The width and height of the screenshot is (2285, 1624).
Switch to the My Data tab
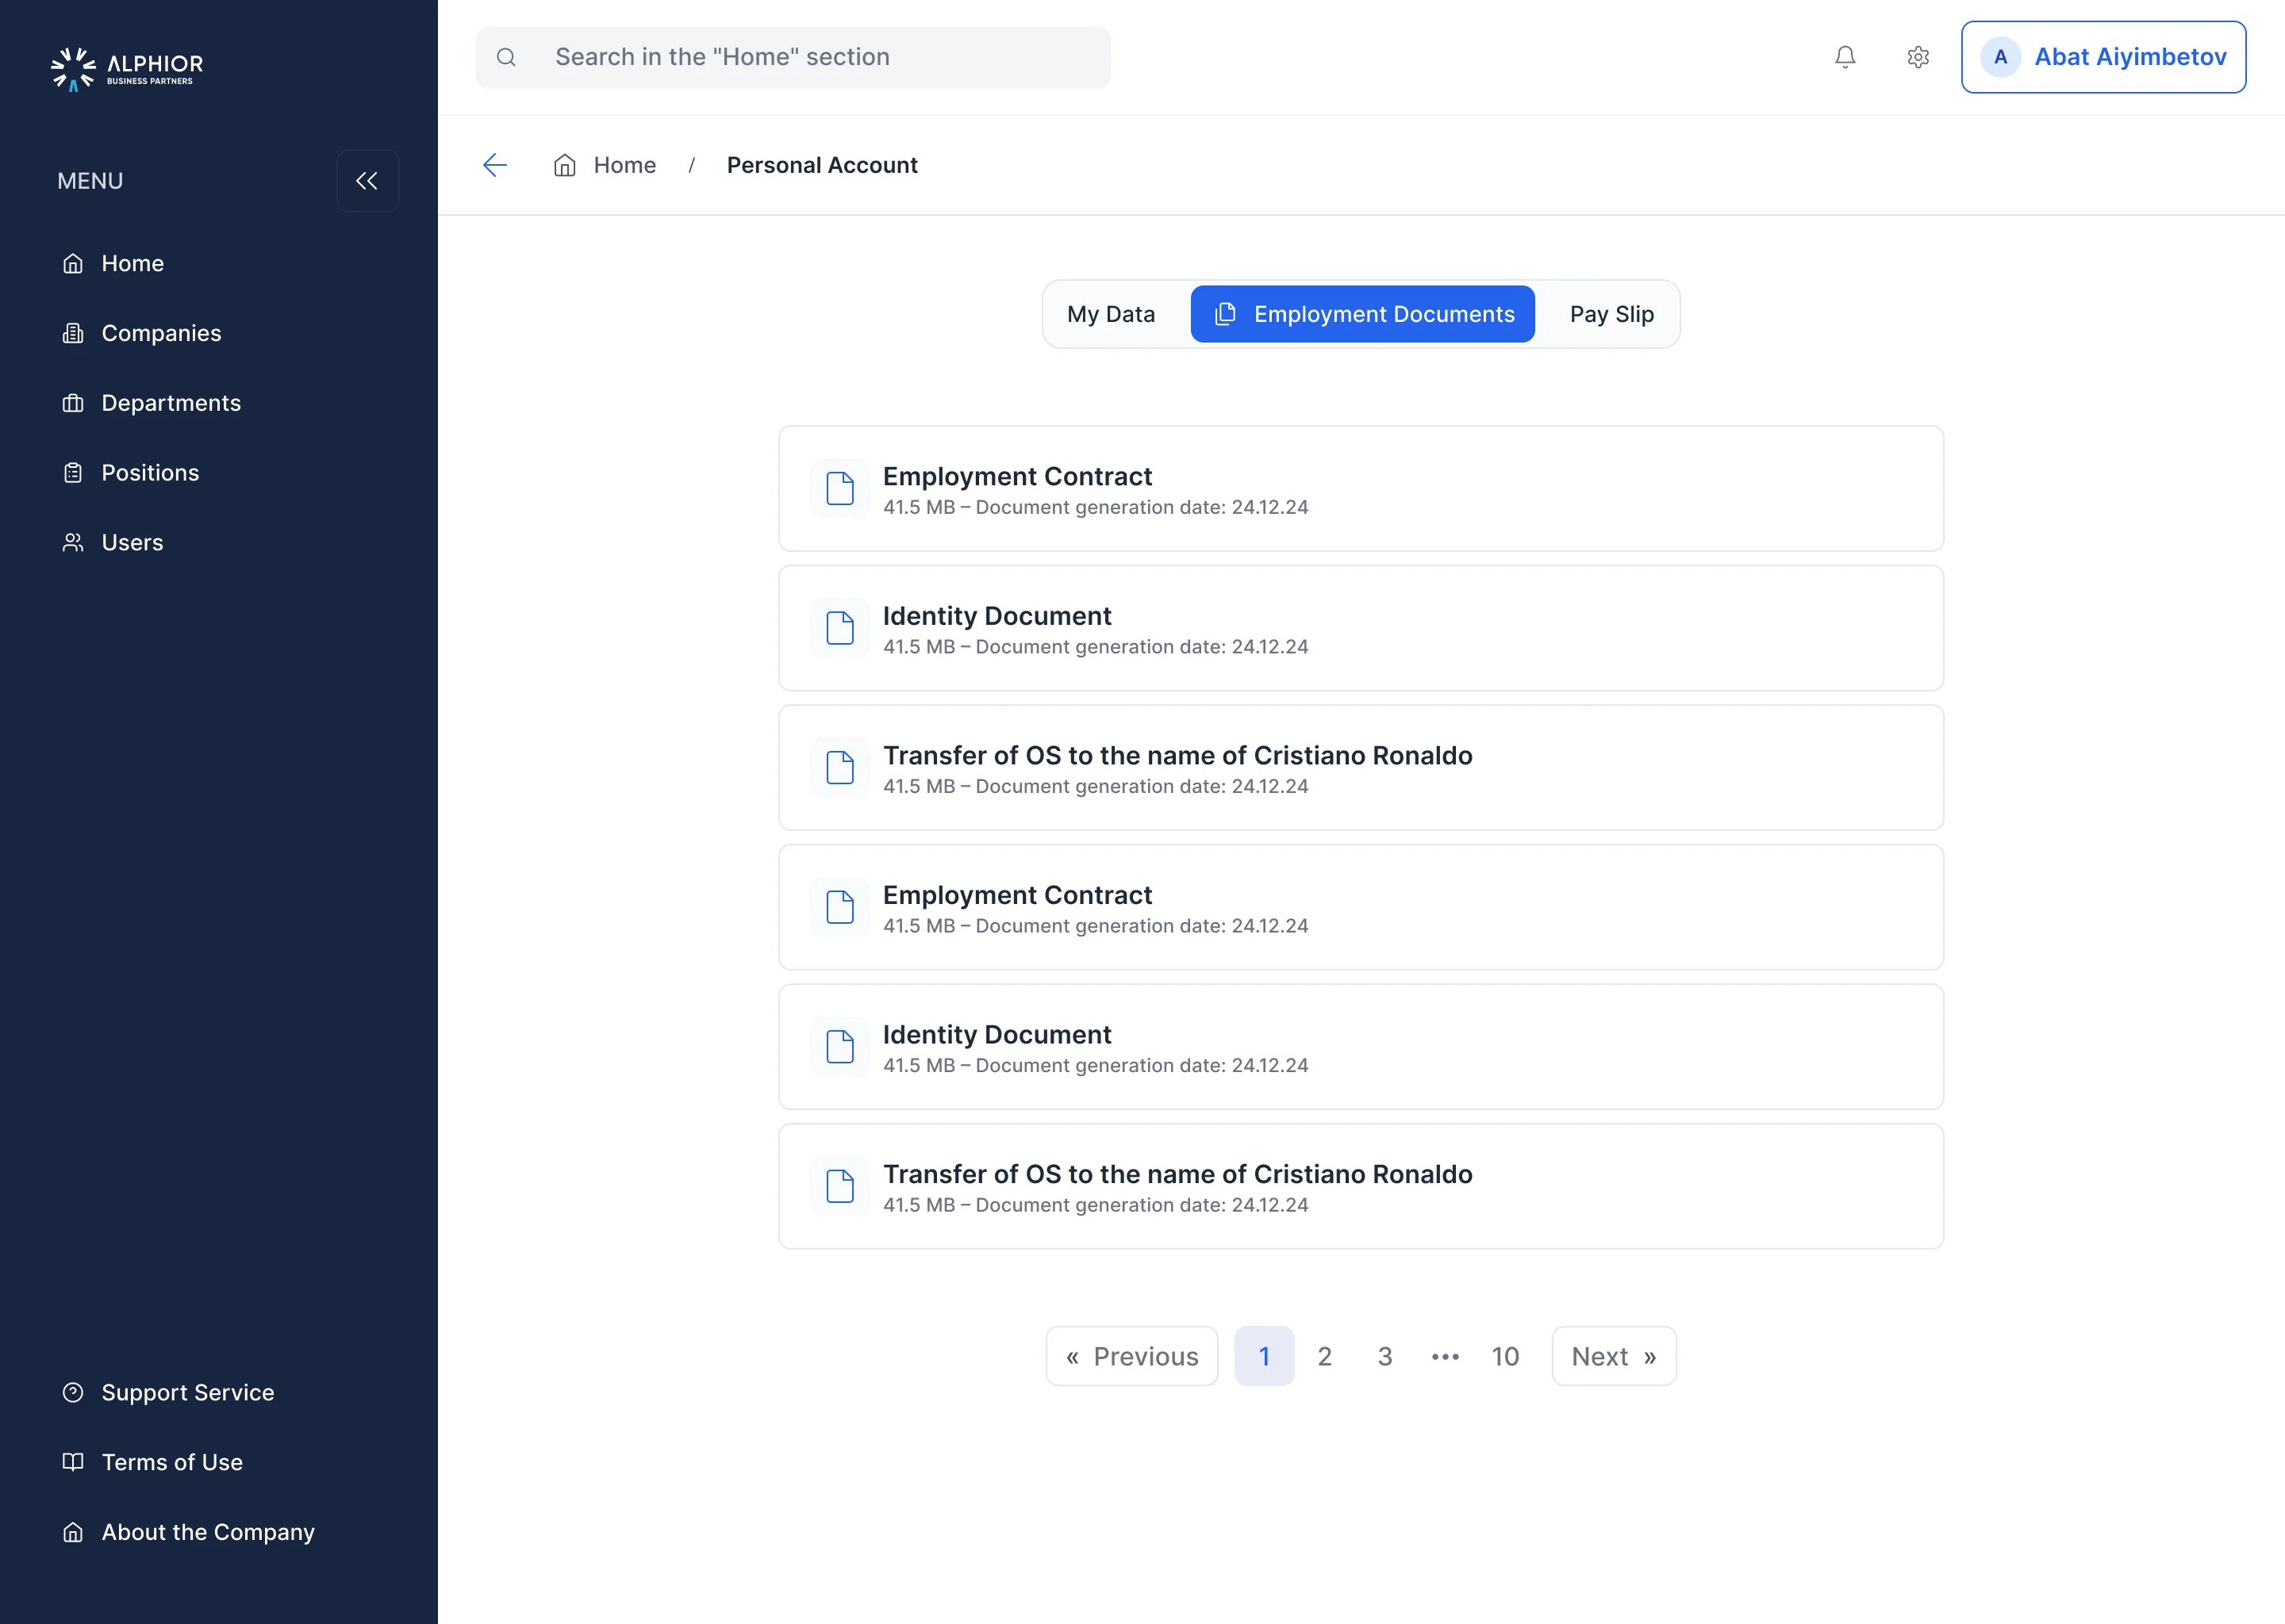tap(1111, 314)
